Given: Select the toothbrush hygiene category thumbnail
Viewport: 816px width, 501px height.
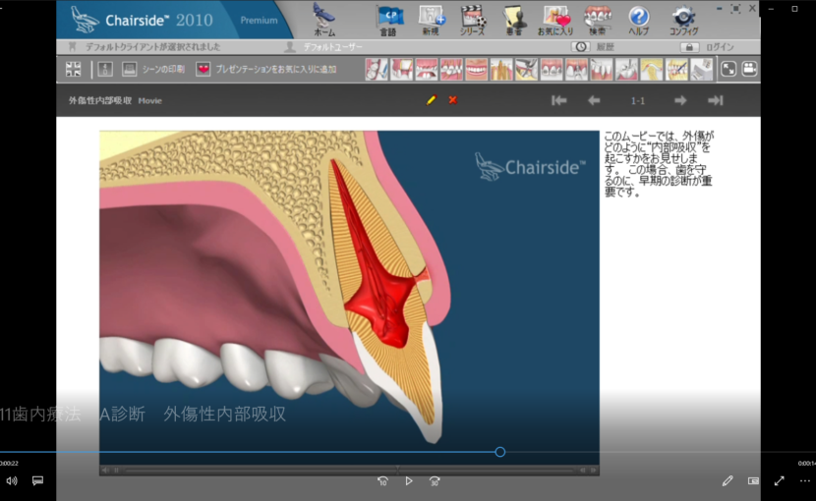Looking at the screenshot, I should [377, 69].
